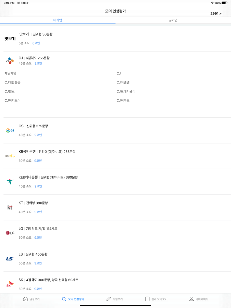The height and width of the screenshot is (308, 231).
Task: Tap the LG logo icon
Action: [10, 233]
